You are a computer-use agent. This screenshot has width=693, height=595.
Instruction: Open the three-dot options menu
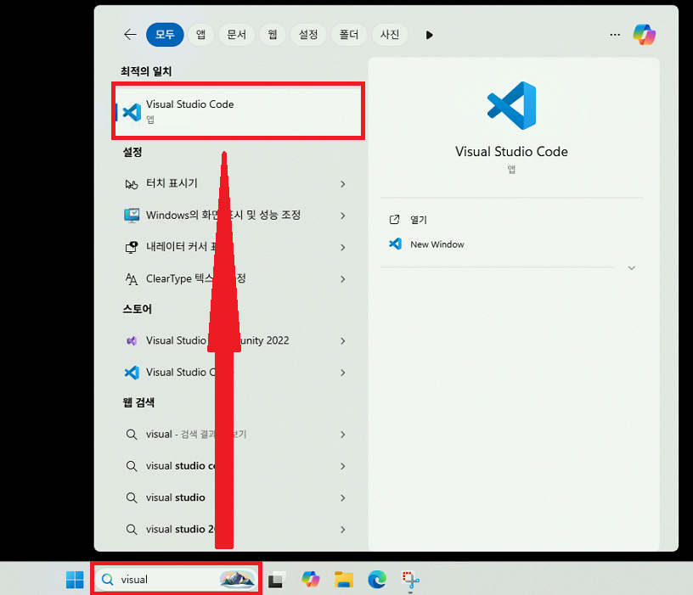(615, 35)
